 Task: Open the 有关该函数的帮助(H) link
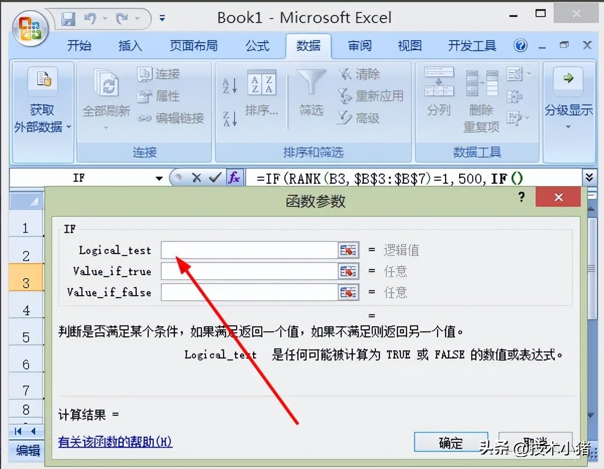click(x=115, y=442)
